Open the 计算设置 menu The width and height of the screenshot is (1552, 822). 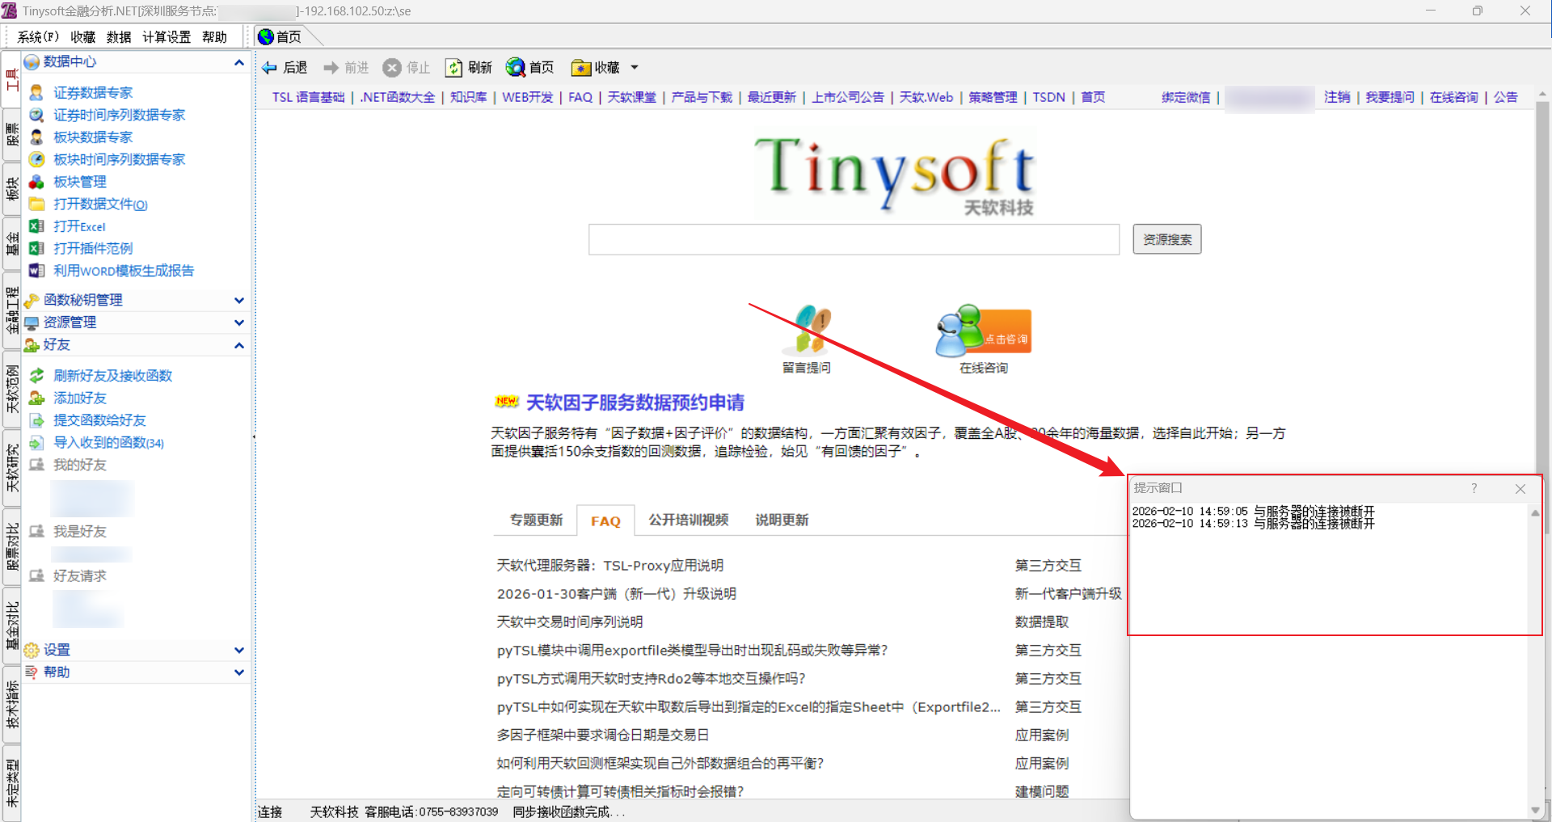pos(167,37)
